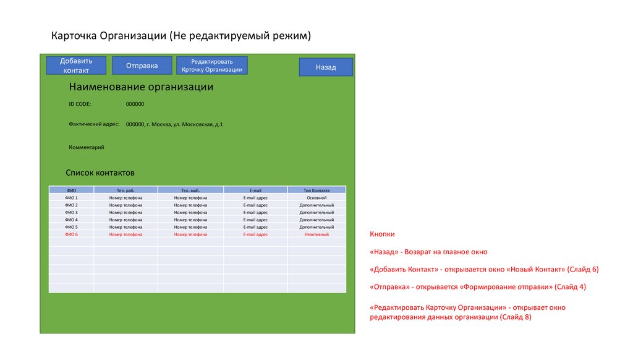Select the ФИО 1 contact row
The height and width of the screenshot is (355, 633).
tap(197, 198)
